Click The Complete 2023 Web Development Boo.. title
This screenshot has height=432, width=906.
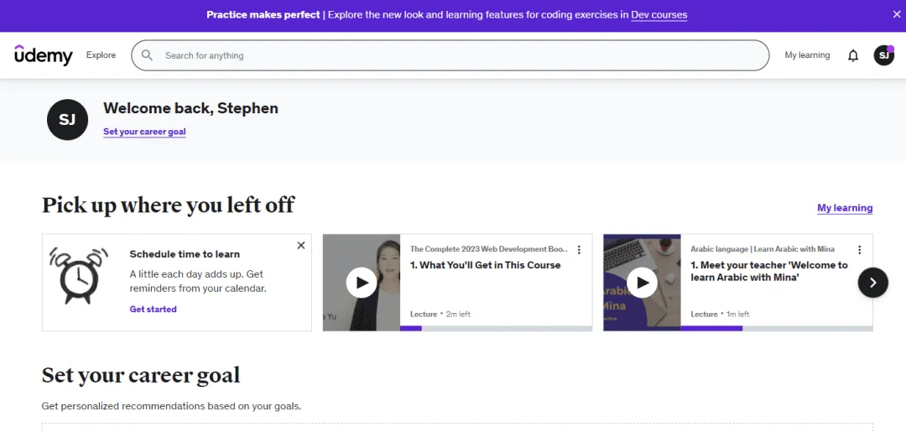pos(489,249)
